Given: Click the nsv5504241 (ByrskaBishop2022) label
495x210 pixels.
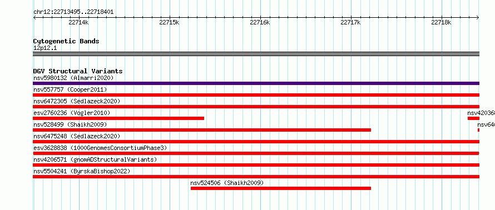Looking at the screenshot, I should [x=82, y=171].
